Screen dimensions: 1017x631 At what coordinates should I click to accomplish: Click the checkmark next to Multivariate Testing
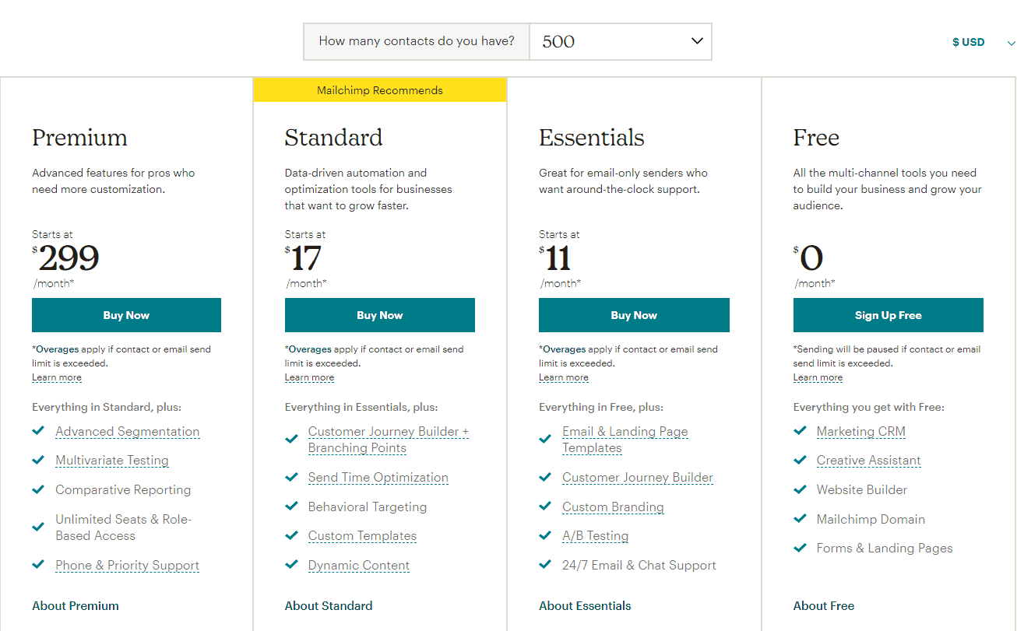coord(38,459)
